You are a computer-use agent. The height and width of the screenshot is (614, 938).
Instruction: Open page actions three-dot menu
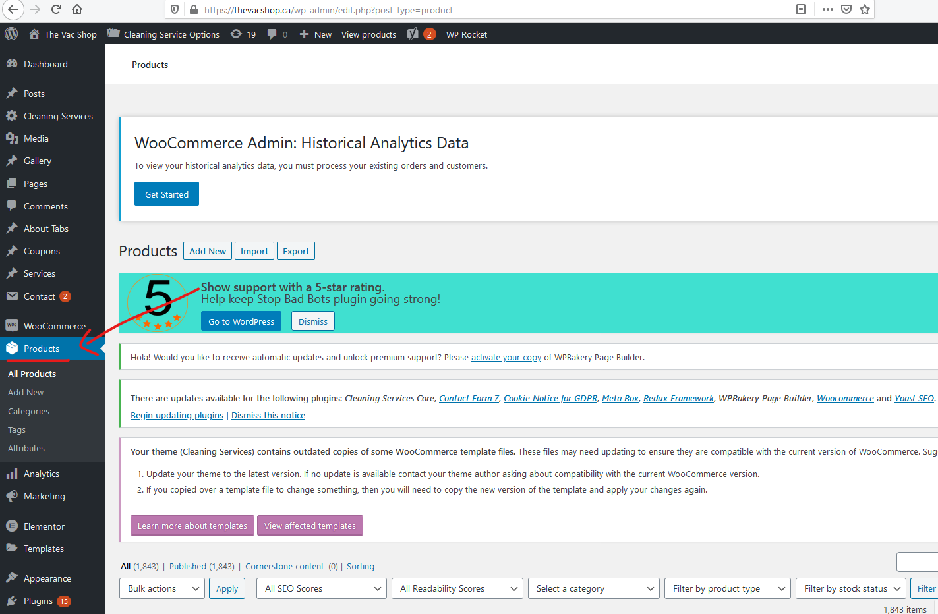pos(828,9)
